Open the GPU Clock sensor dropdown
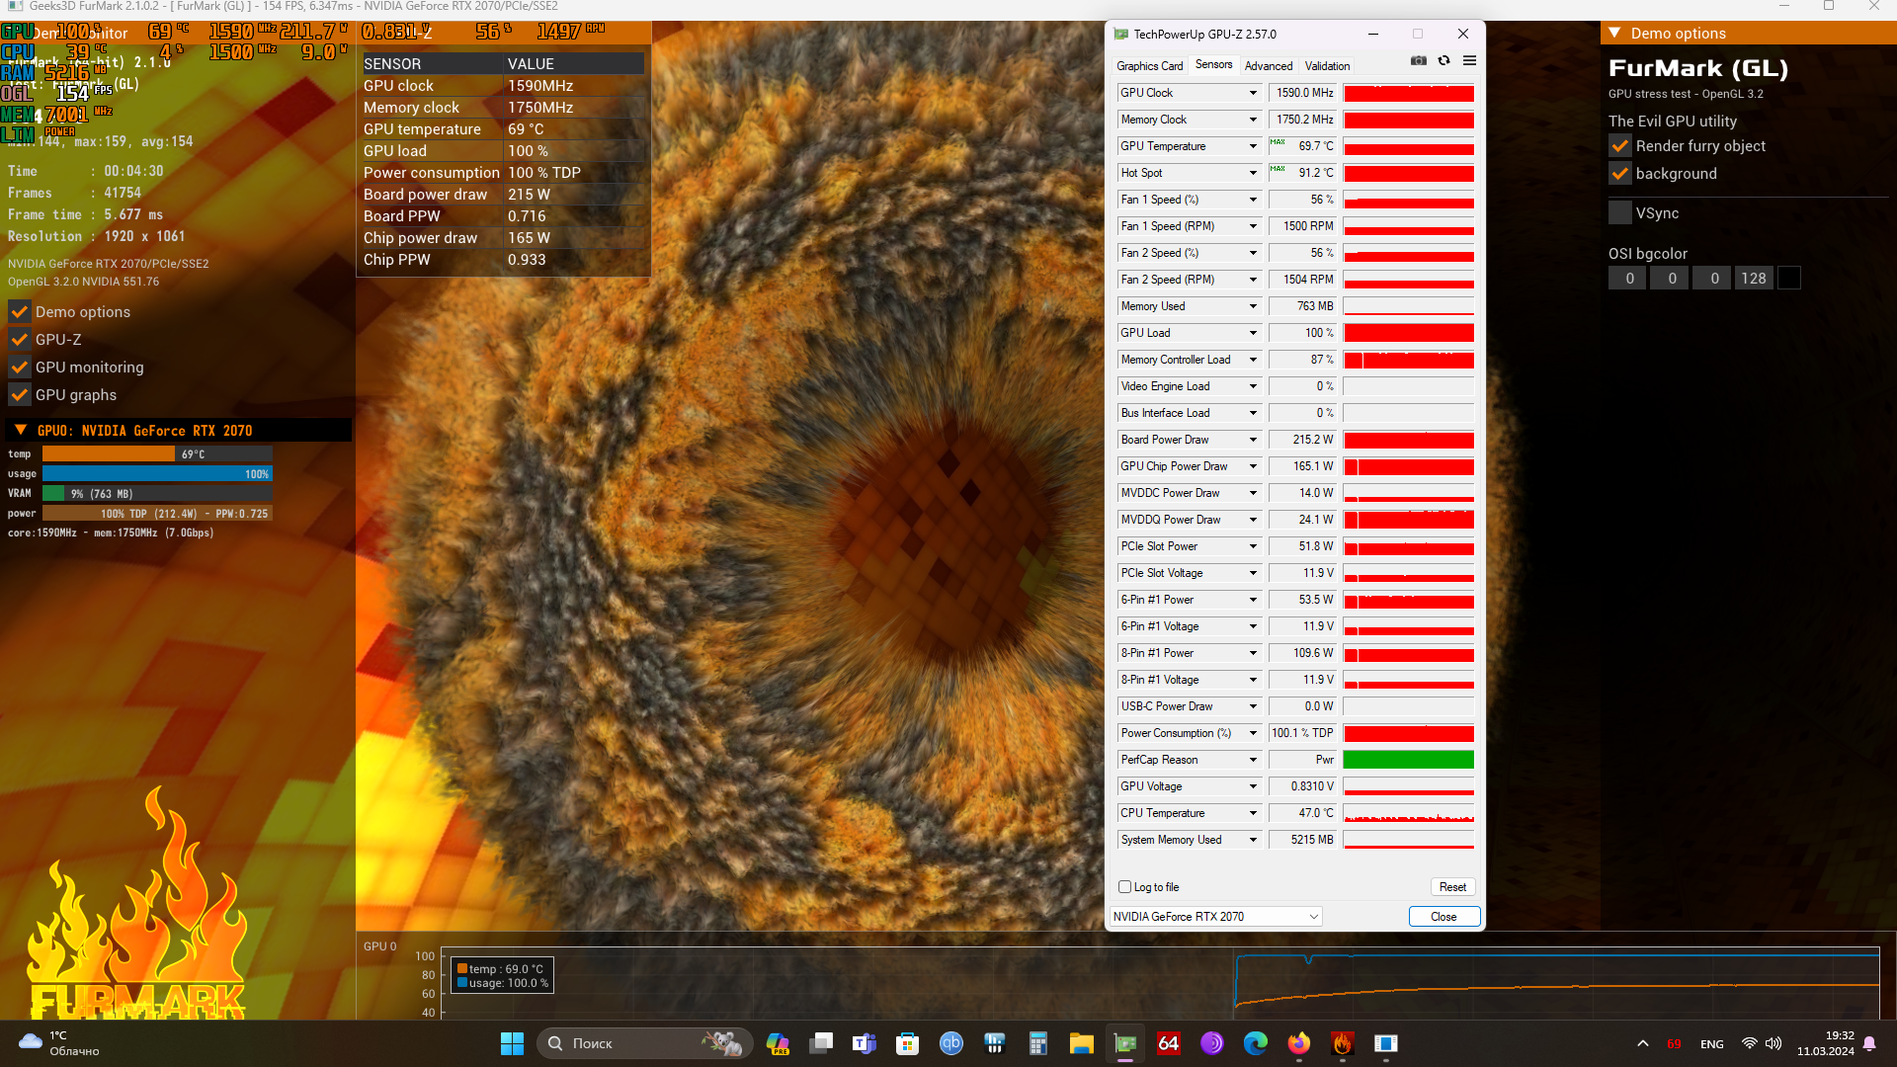 pyautogui.click(x=1253, y=93)
